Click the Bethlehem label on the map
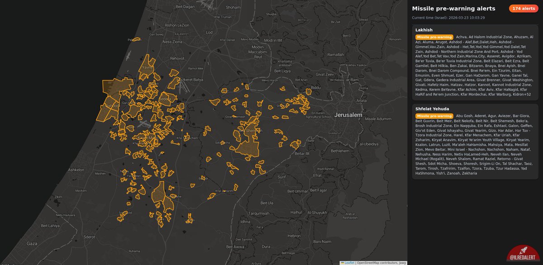 tap(340, 151)
